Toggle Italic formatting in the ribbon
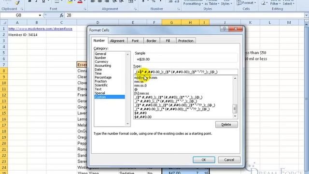Image resolution: width=309 pixels, height=174 pixels. click(37, 1)
